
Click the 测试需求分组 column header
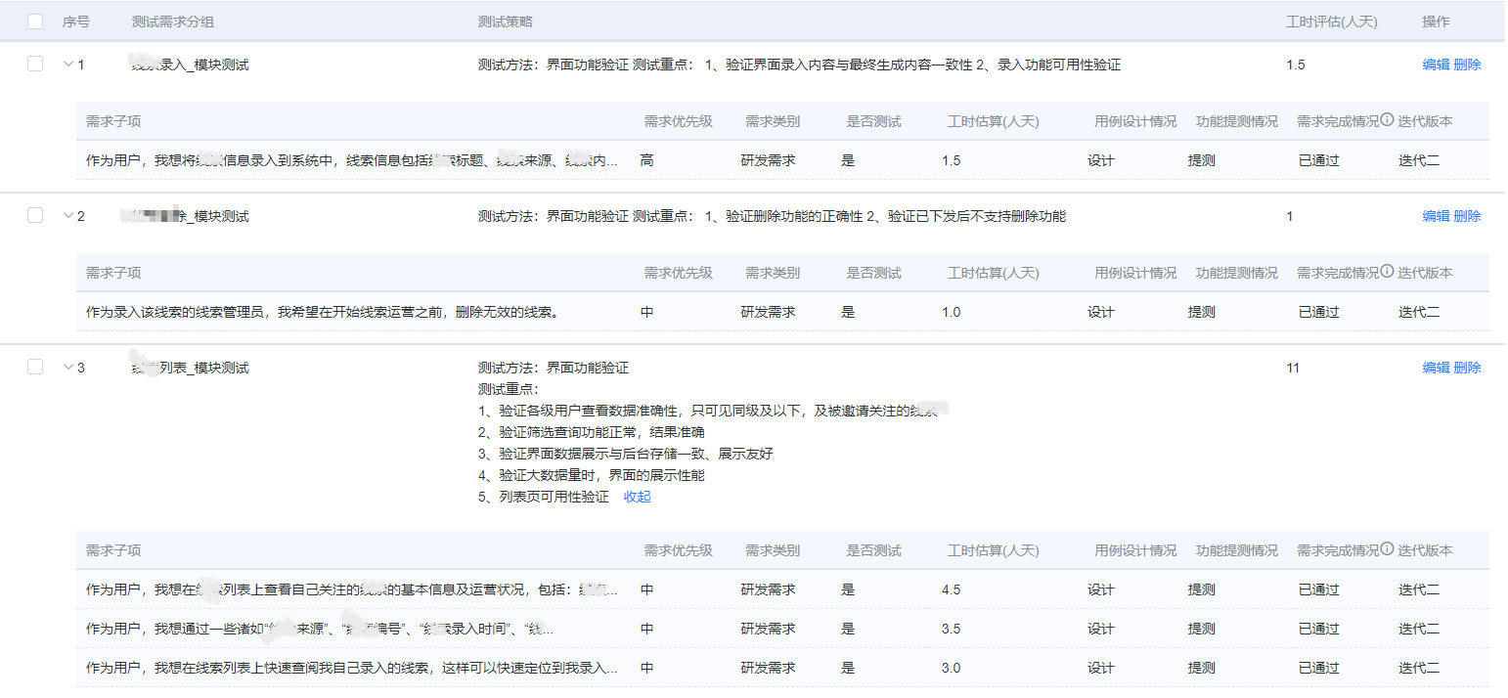tap(173, 22)
